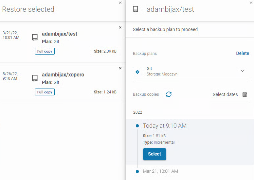254x180 pixels.
Task: Close the adambijax/test details panel
Action: (251, 3)
